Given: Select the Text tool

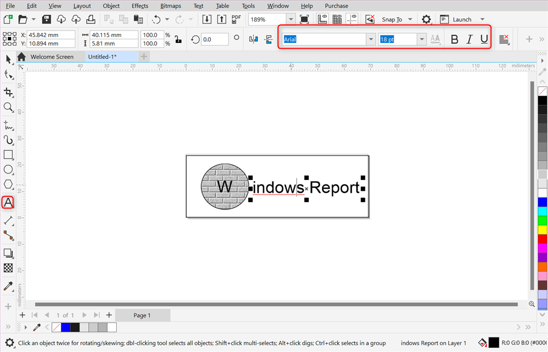Looking at the screenshot, I should [x=8, y=202].
